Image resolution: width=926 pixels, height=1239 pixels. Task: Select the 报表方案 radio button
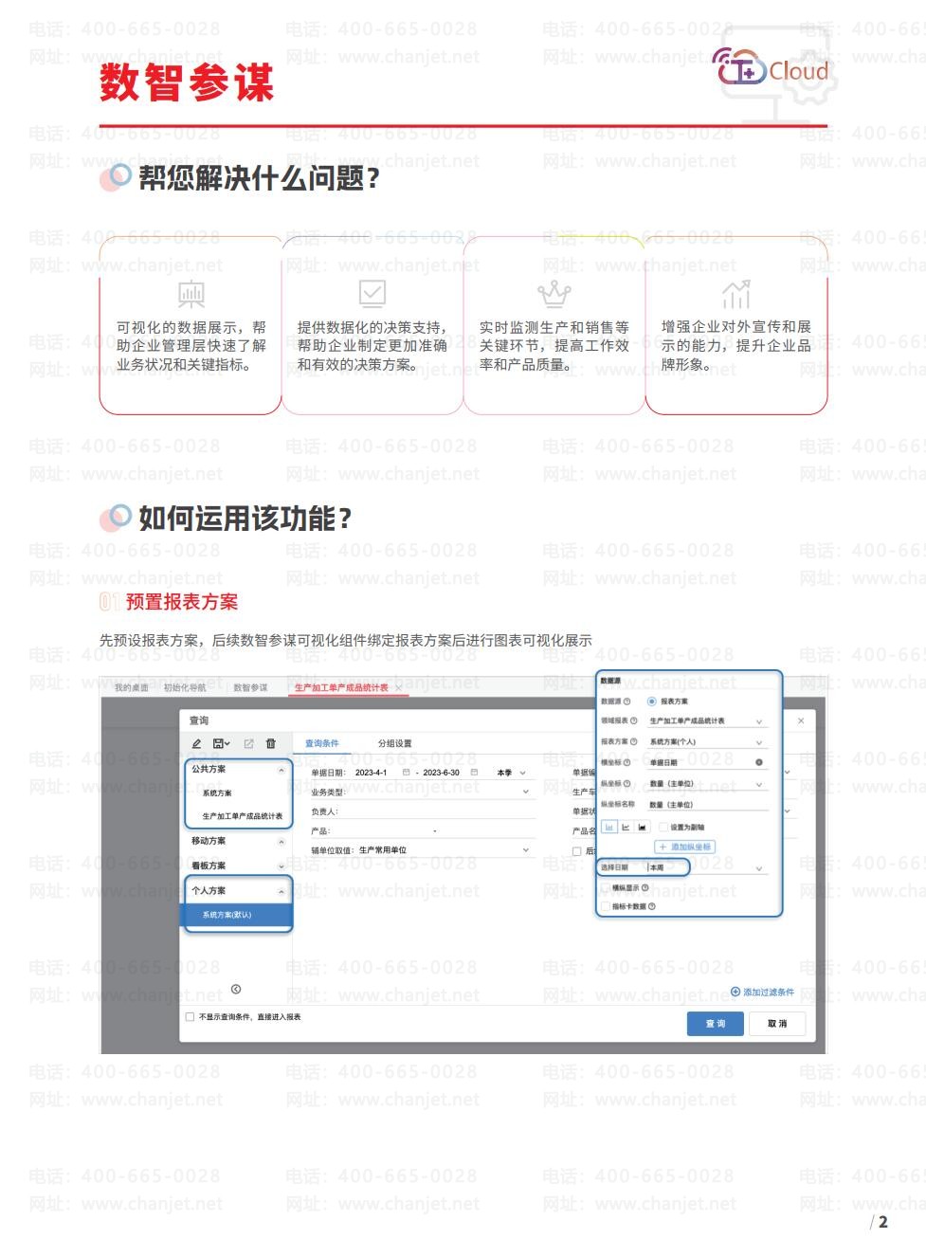(651, 701)
